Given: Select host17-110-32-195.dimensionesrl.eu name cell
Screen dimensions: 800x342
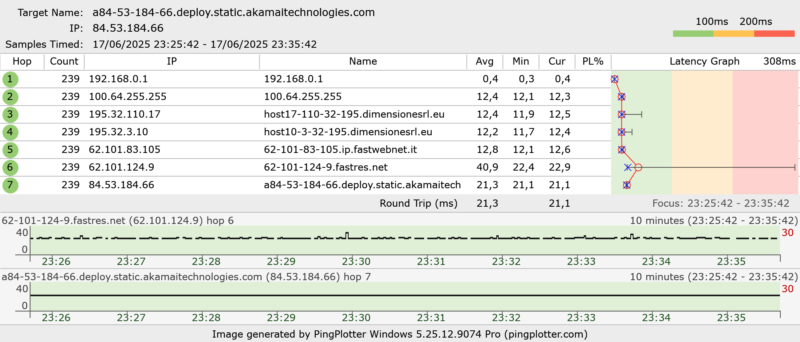Looking at the screenshot, I should (x=354, y=114).
